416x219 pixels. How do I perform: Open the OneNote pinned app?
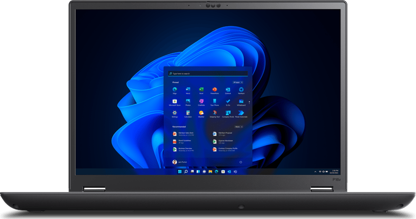pyautogui.click(x=201, y=102)
